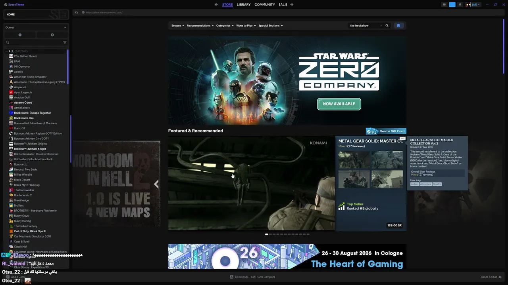
Task: Focus the library search field
Action: [x=36, y=42]
